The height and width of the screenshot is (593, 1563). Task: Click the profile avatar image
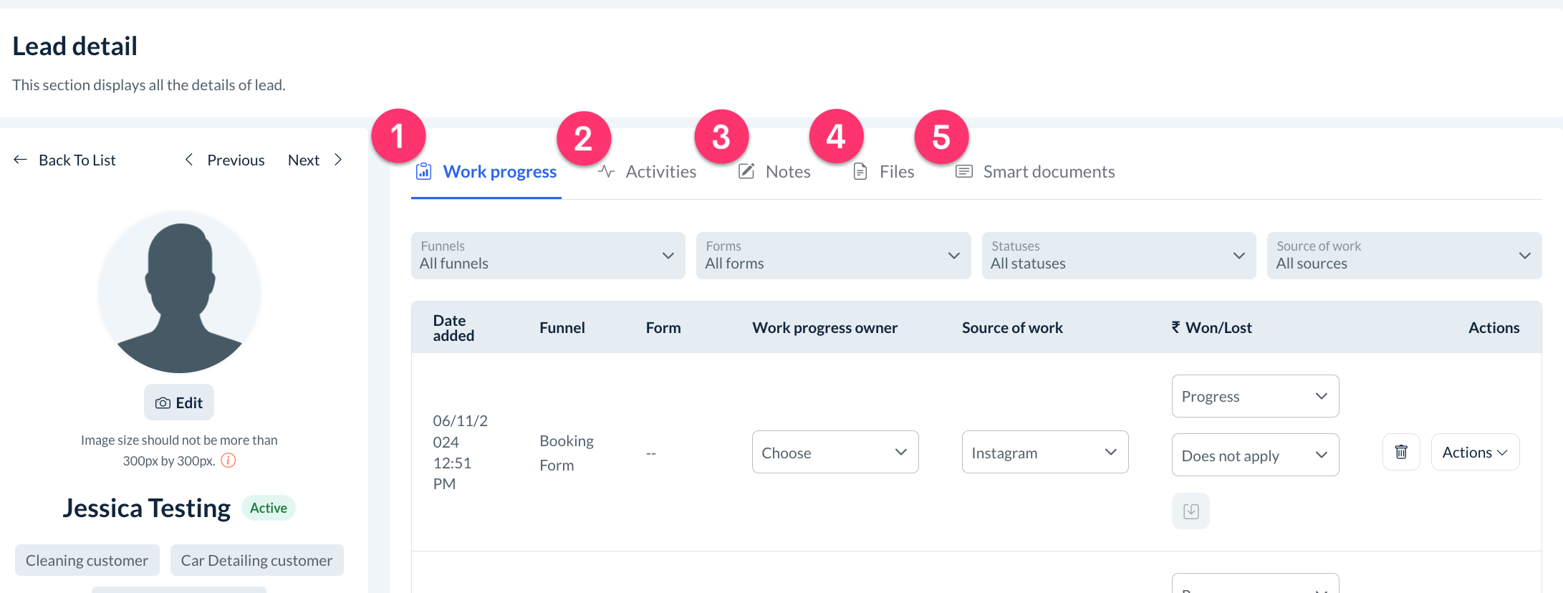tap(179, 292)
